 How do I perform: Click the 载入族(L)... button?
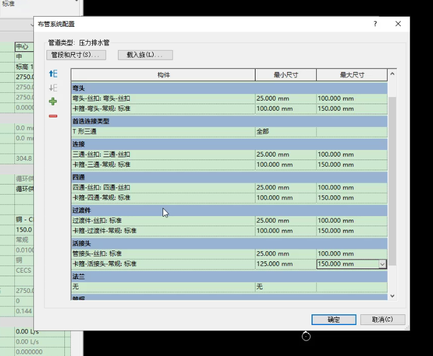145,55
